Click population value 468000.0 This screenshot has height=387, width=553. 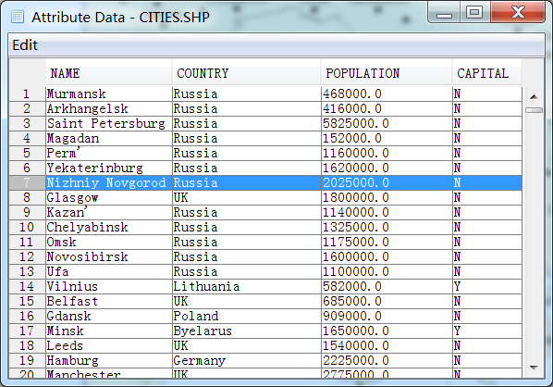(x=387, y=94)
